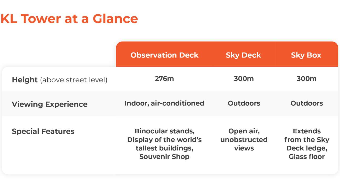The height and width of the screenshot is (189, 340).
Task: Click the Special Features row label
Action: [x=43, y=131]
